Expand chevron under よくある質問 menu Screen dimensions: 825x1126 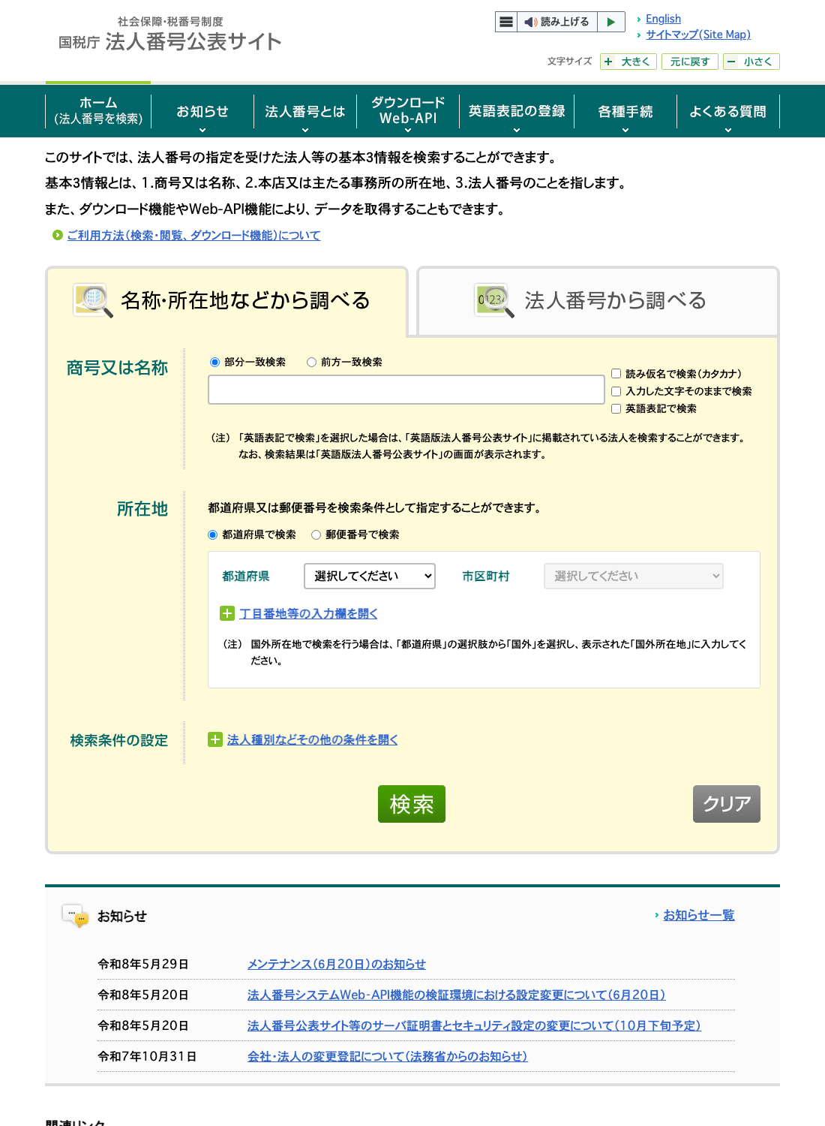(x=728, y=131)
